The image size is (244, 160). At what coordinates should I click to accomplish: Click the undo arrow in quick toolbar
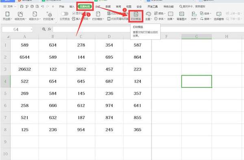coord(43,7)
